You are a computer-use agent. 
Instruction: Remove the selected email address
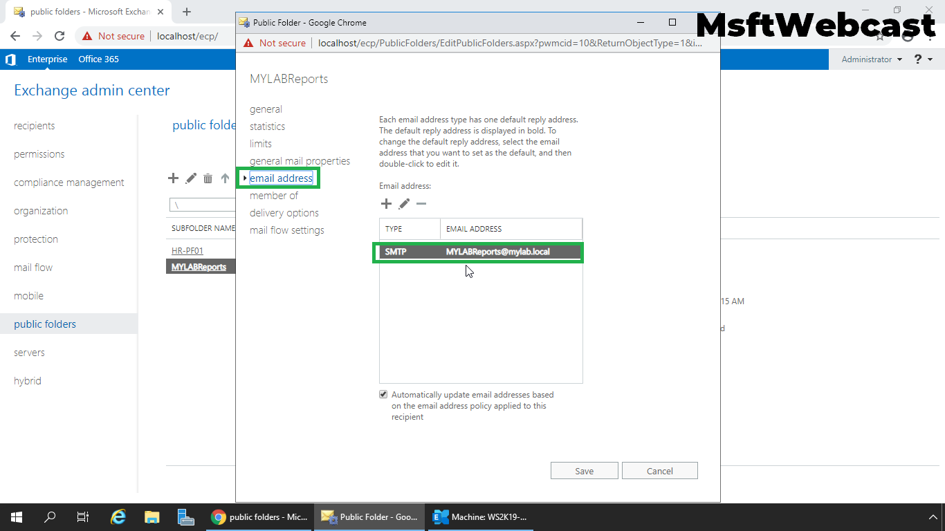tap(420, 203)
